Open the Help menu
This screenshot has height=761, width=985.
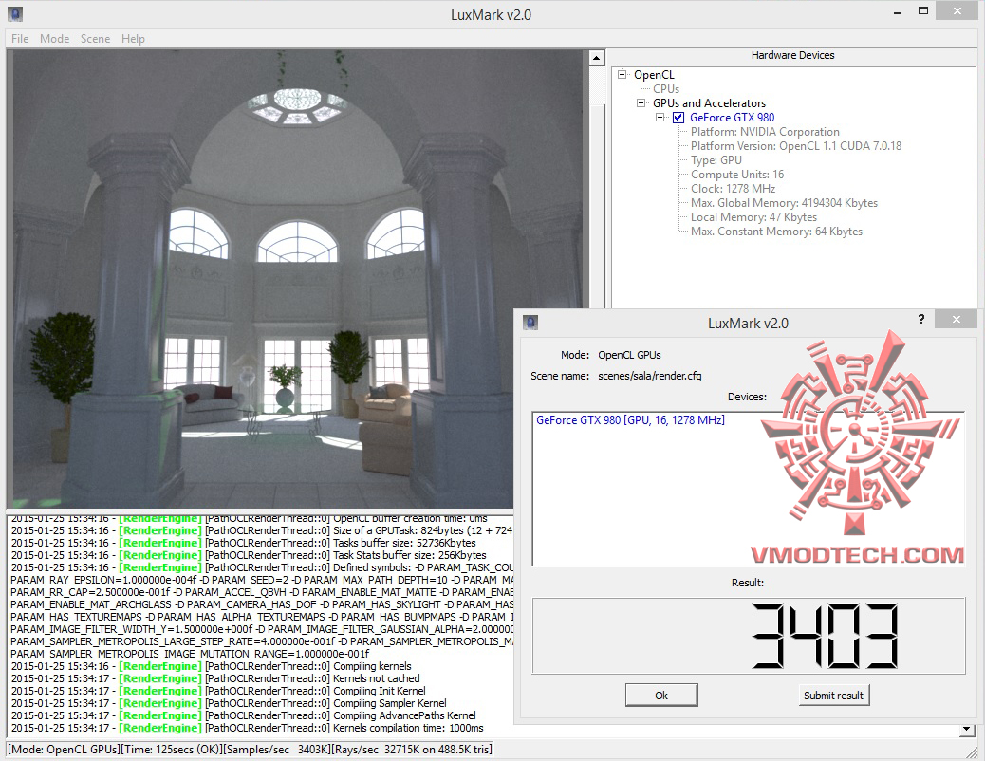tap(133, 38)
